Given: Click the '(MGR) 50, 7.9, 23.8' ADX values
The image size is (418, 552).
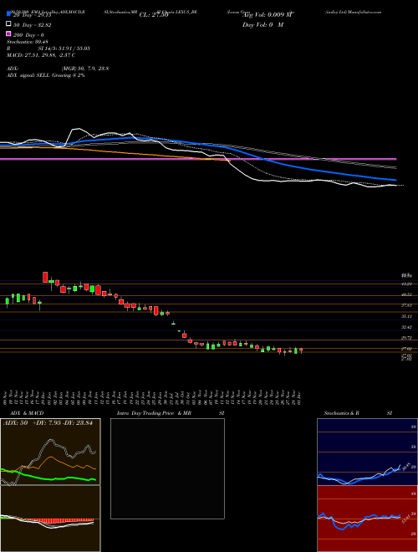Looking at the screenshot, I should 84,69.
